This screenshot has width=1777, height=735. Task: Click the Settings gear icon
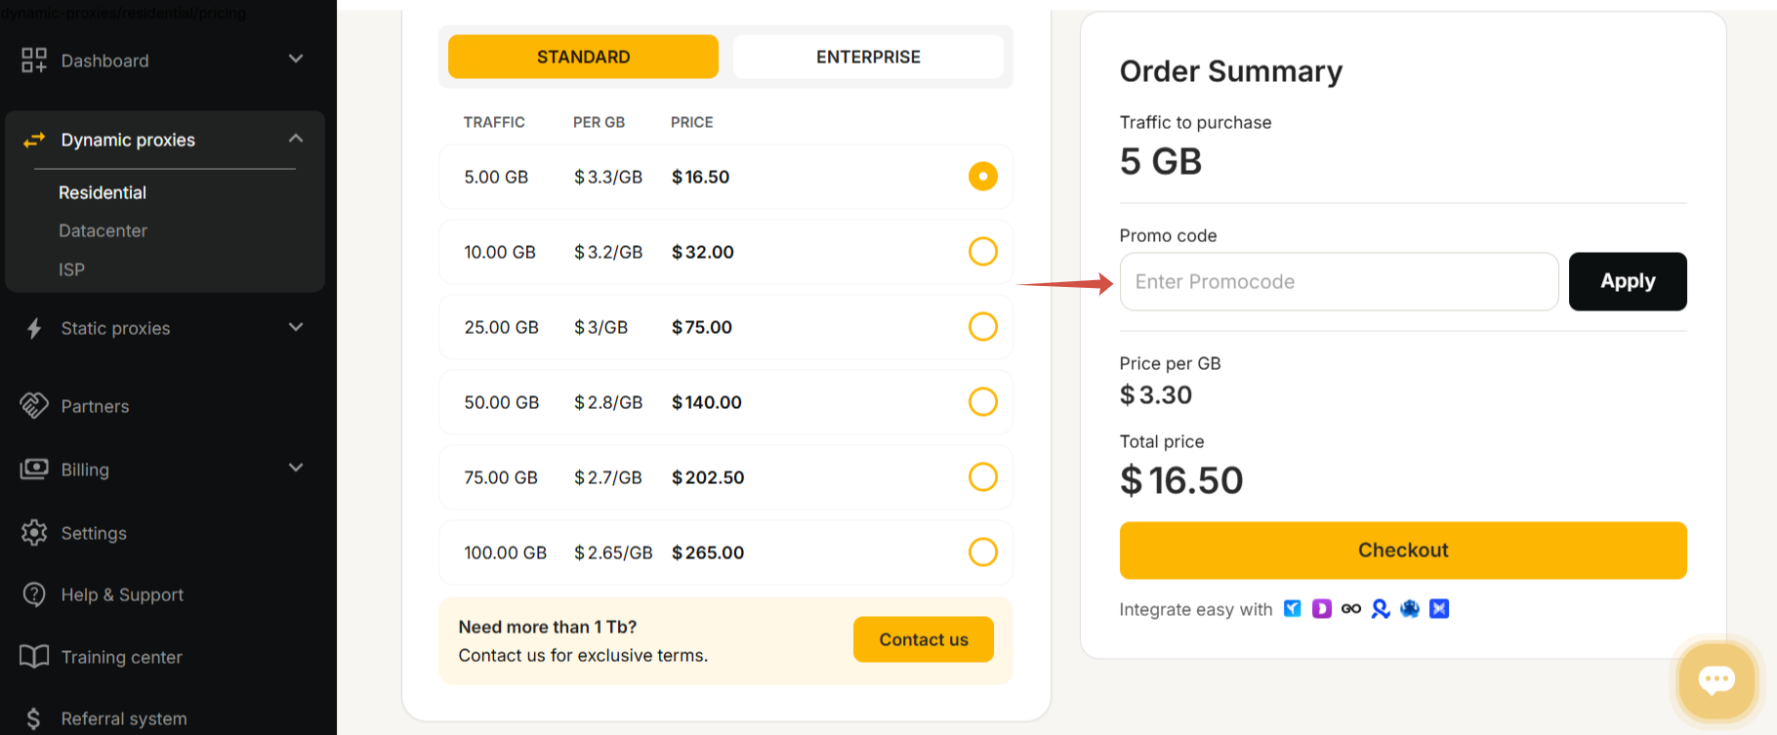click(34, 533)
